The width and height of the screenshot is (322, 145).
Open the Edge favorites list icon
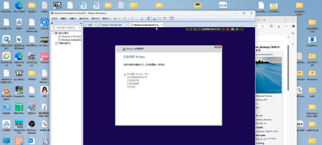coord(272,26)
